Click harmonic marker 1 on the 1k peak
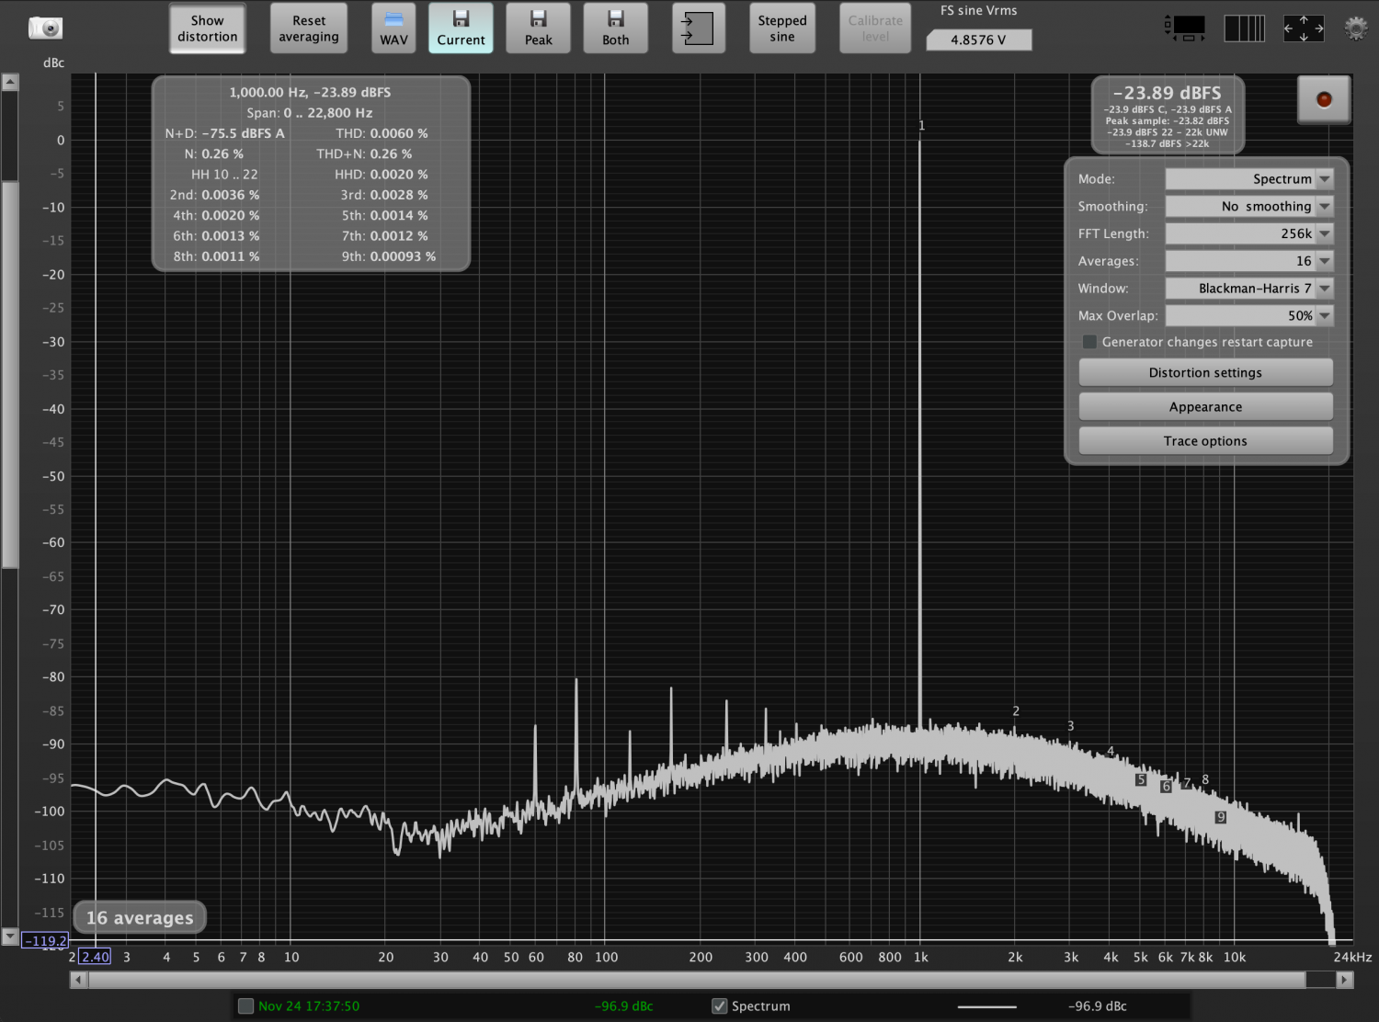 (x=921, y=125)
